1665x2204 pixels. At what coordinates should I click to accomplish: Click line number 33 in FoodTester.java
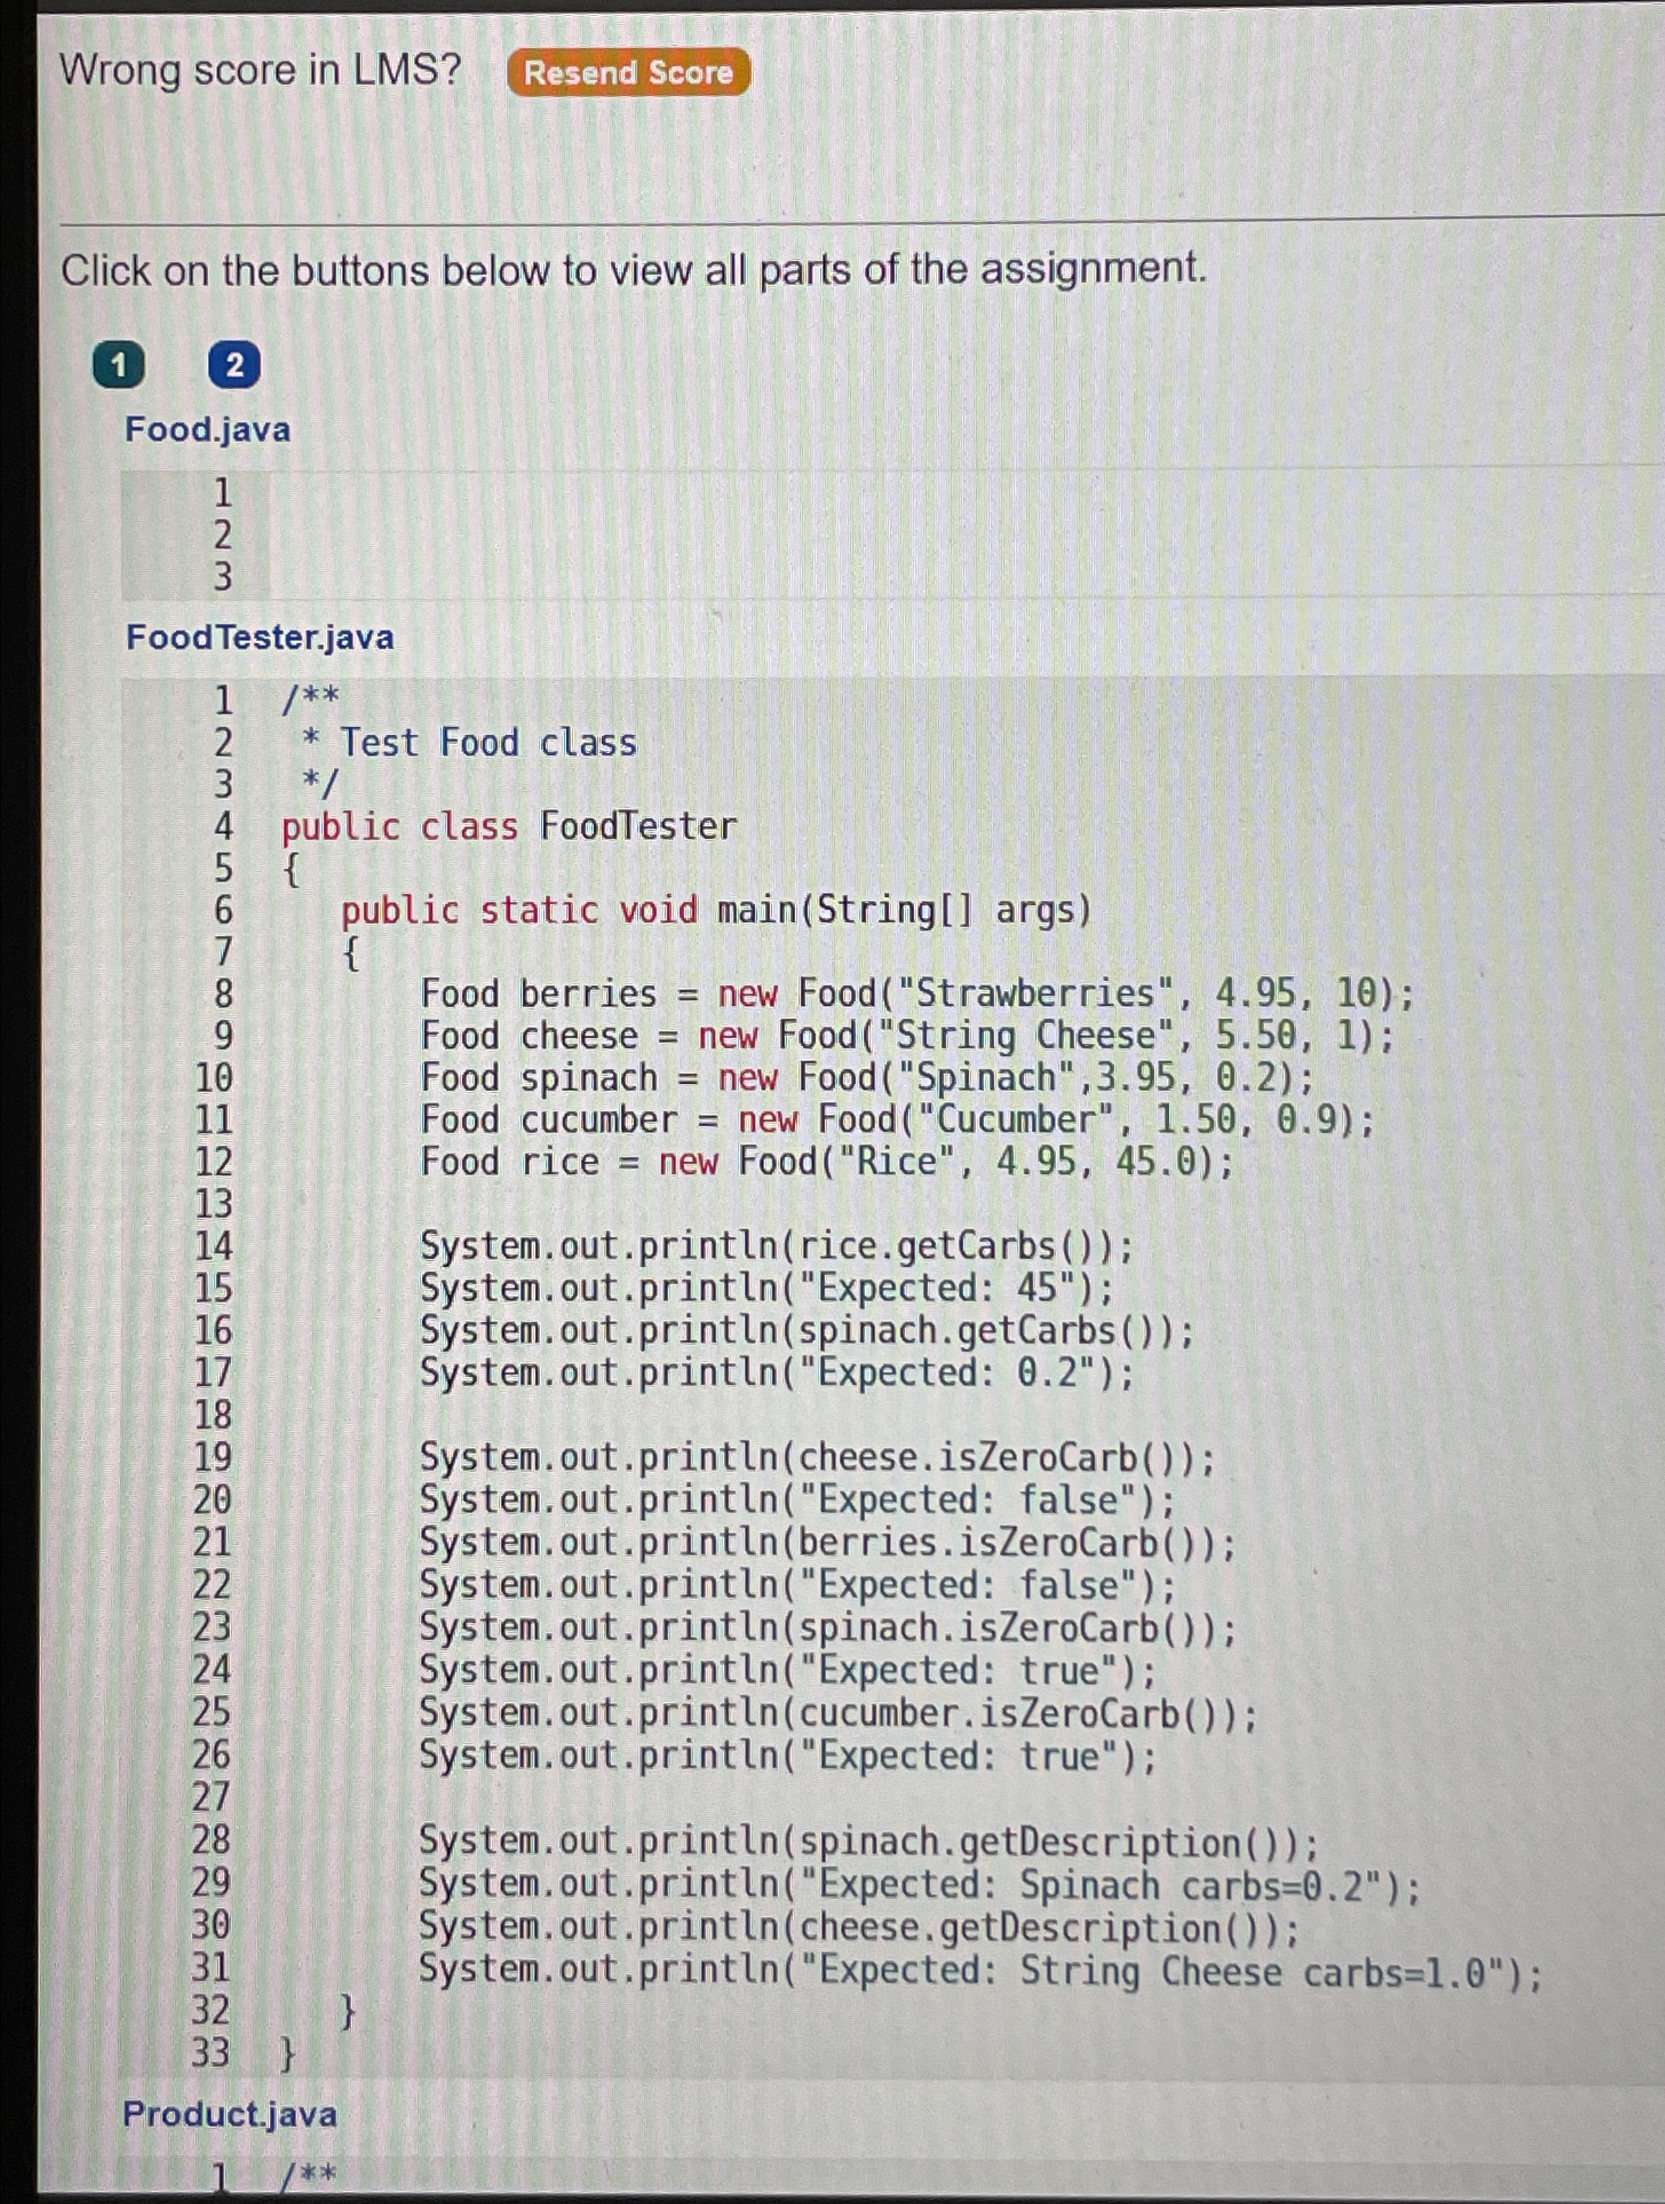(x=211, y=2053)
